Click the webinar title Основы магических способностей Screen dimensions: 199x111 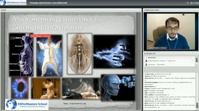[49, 3]
